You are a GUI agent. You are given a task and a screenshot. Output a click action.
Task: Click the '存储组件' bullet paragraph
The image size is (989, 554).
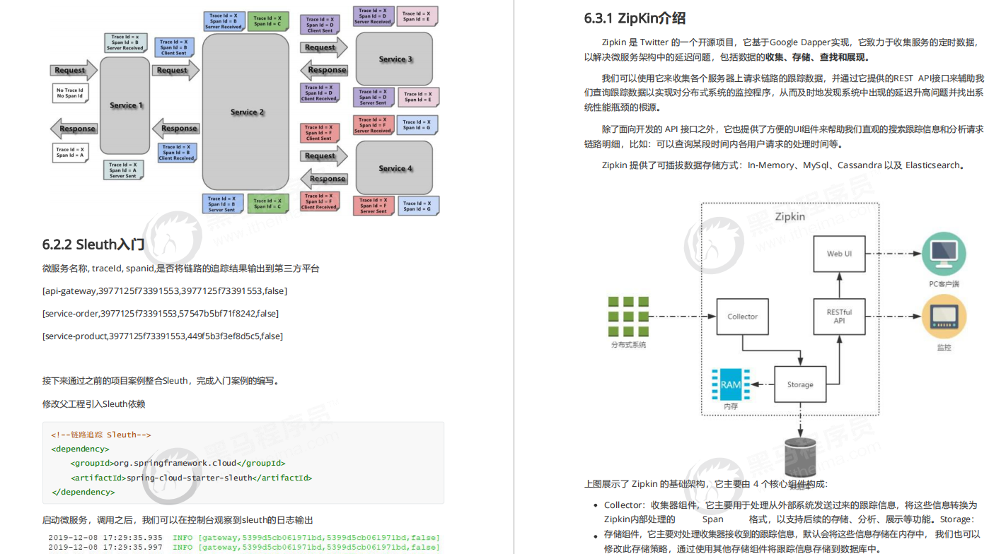tap(792, 541)
